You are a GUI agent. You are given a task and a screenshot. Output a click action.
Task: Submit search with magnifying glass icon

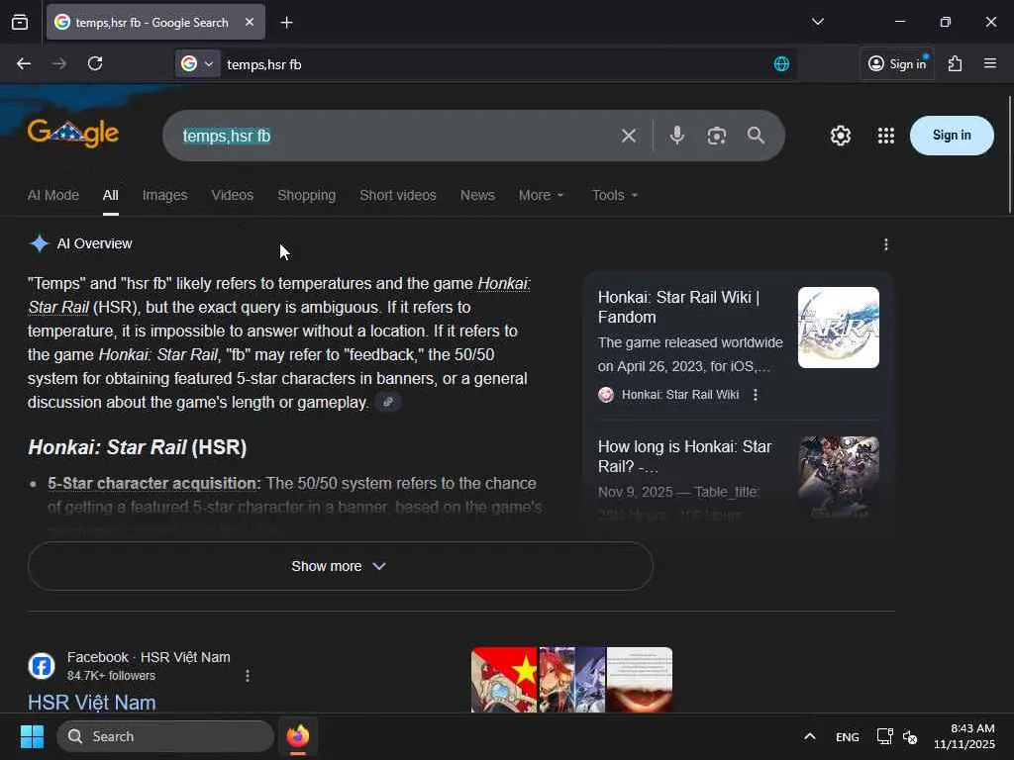756,136
